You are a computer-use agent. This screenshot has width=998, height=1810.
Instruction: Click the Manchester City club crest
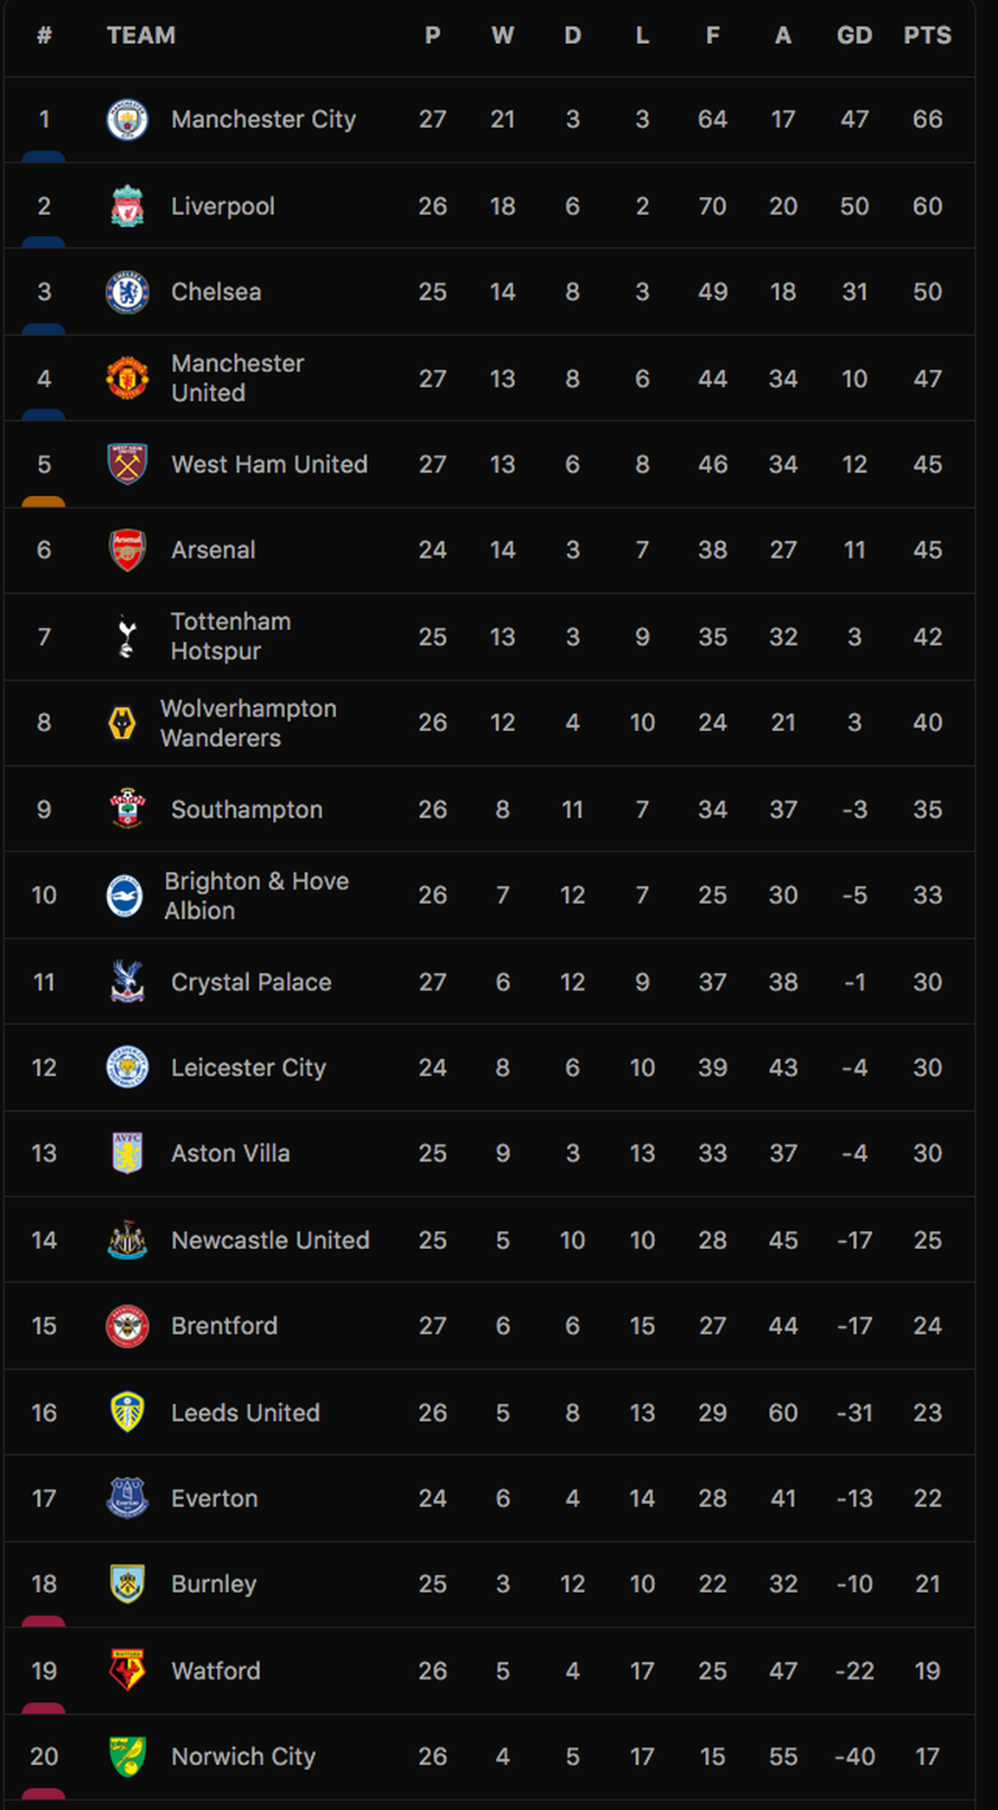tap(127, 119)
